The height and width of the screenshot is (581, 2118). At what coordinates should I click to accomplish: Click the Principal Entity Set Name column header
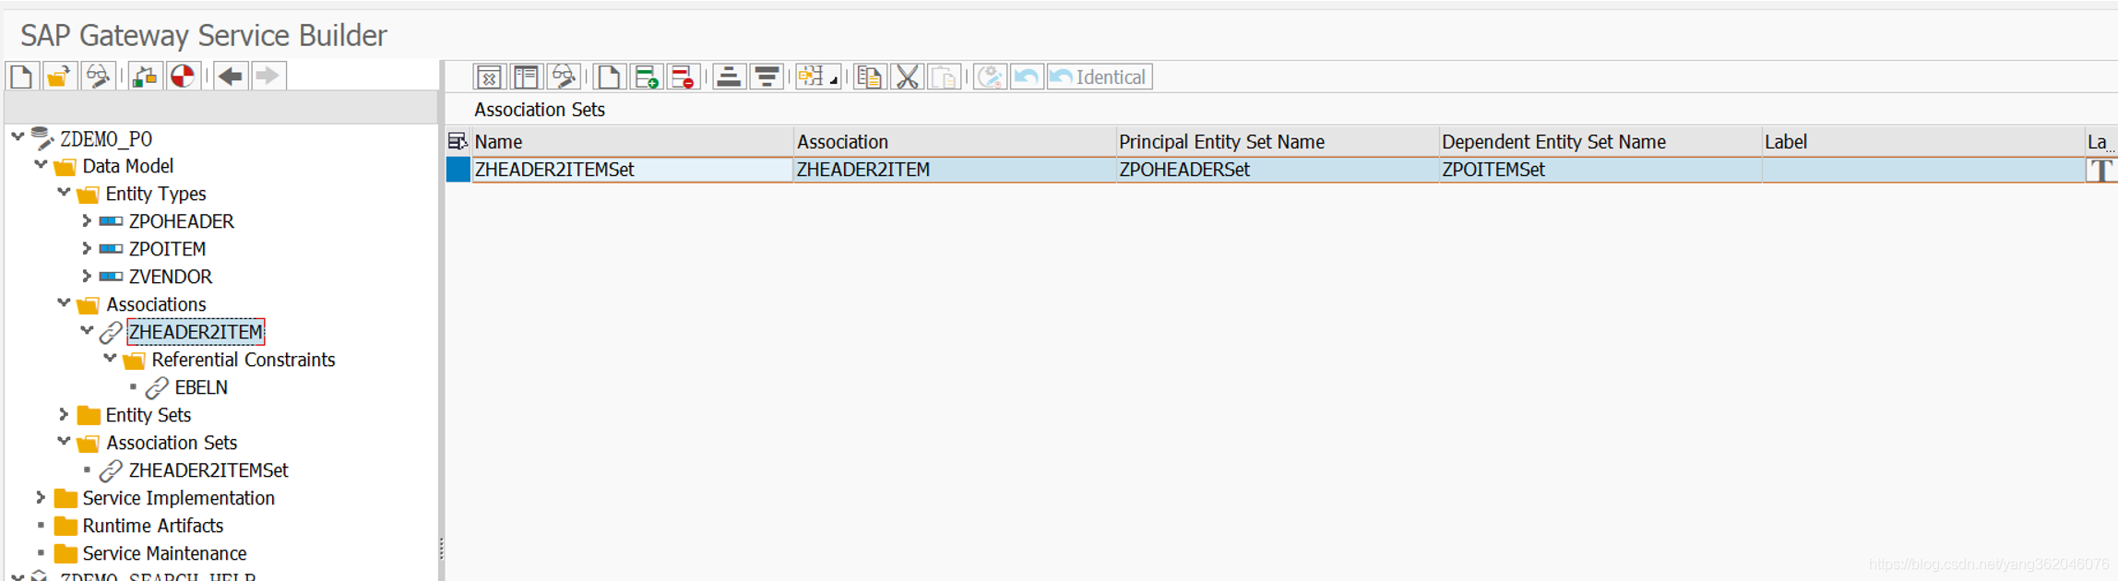[x=1277, y=141]
